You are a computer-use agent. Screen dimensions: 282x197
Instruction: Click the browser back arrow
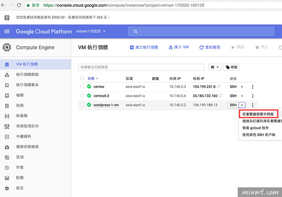pos(3,5)
